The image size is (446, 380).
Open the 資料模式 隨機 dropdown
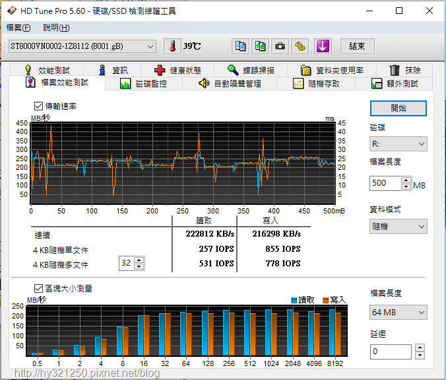point(398,227)
